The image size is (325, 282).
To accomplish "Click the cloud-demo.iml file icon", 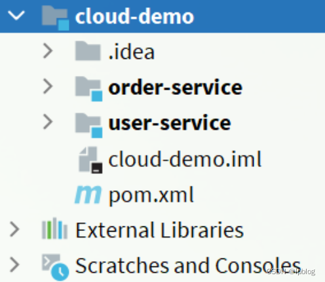I will (x=90, y=160).
